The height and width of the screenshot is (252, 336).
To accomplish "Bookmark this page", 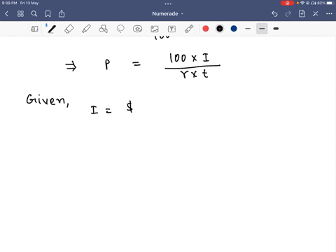I will coord(48,14).
